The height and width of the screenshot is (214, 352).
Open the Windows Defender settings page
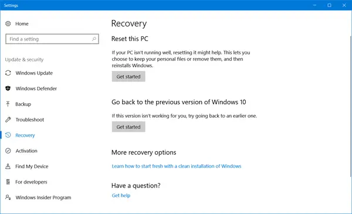pos(36,89)
